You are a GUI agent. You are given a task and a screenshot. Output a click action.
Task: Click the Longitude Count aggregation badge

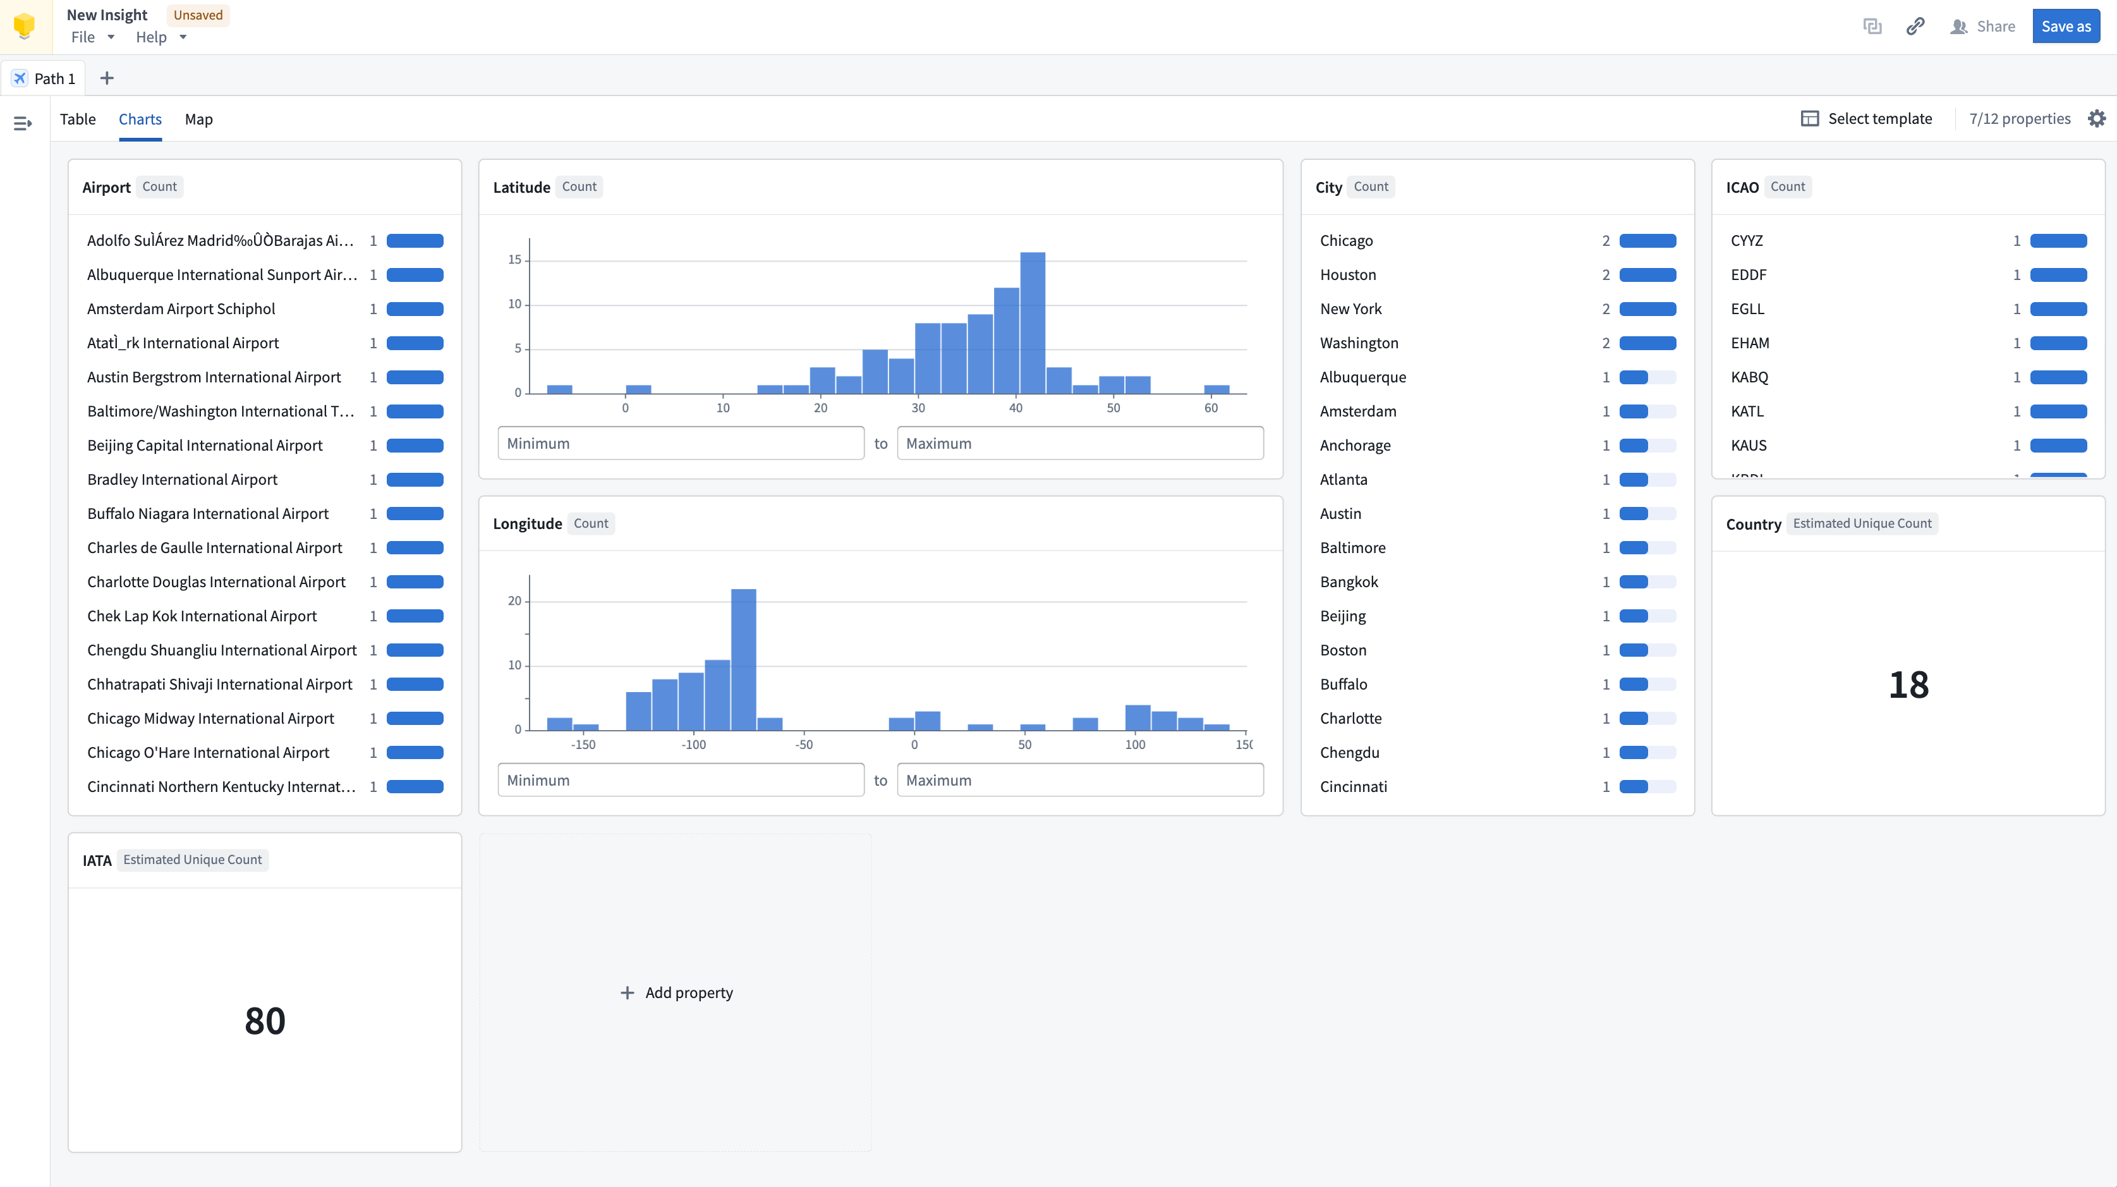[x=591, y=523]
